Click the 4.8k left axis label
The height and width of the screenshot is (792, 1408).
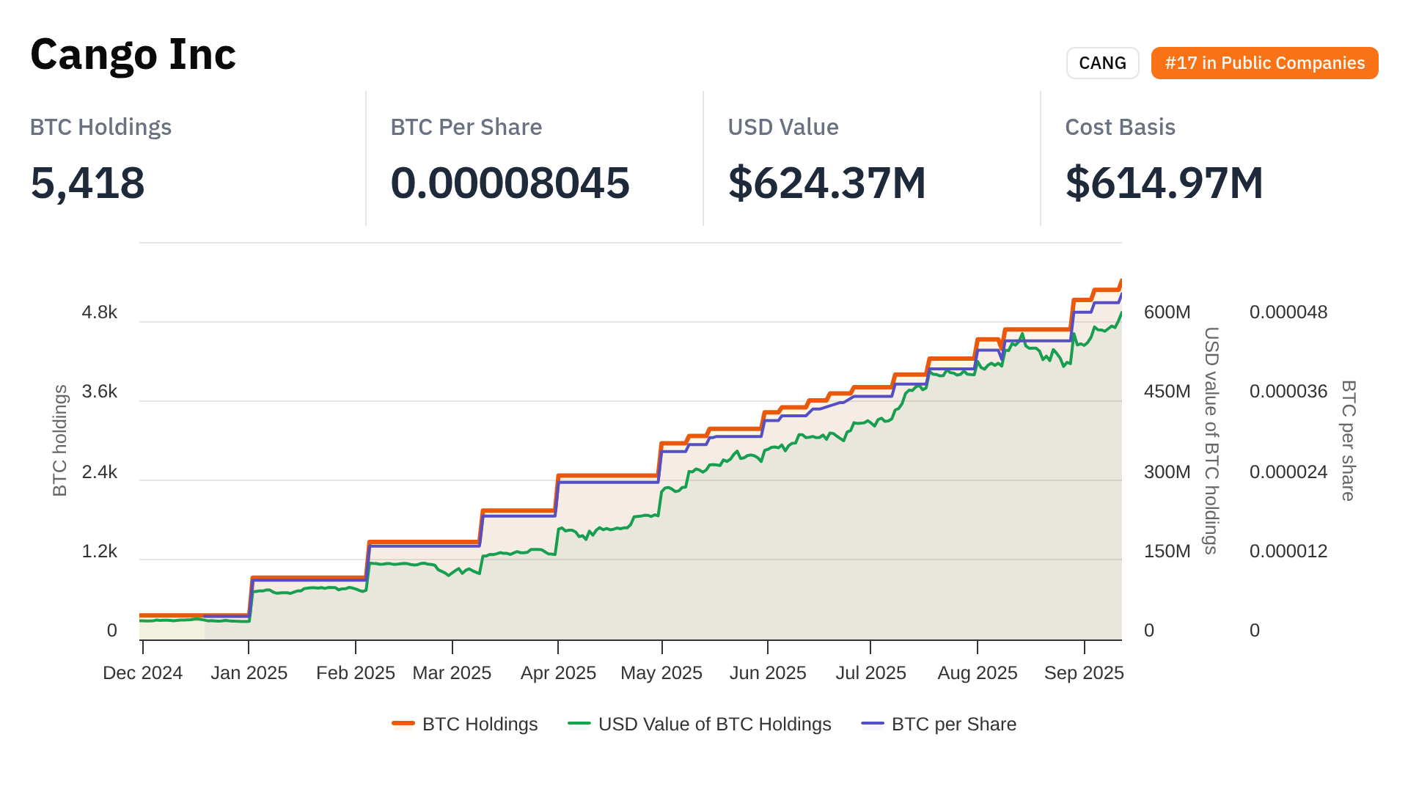(x=99, y=312)
